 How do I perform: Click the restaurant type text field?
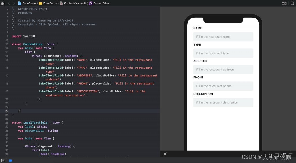pos(223,53)
